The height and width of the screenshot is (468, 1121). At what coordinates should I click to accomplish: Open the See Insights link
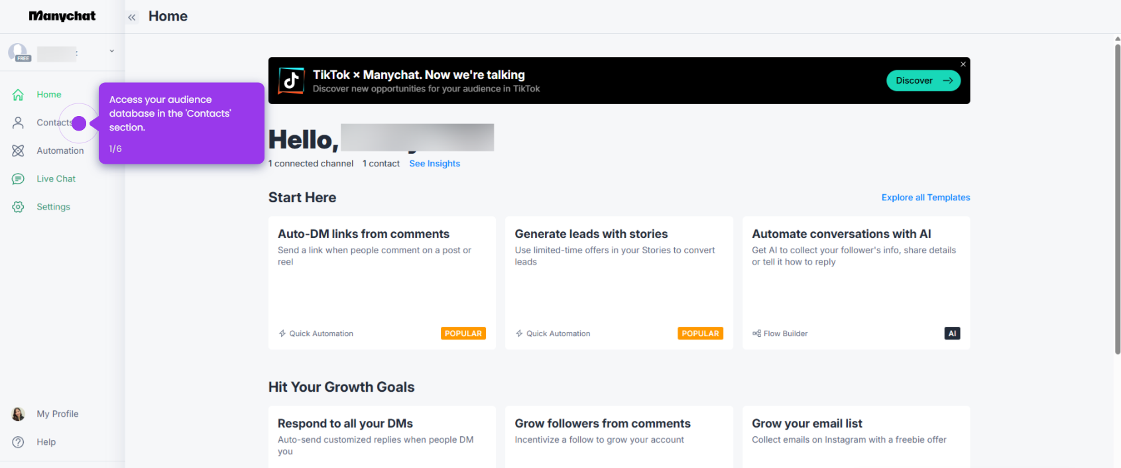[x=434, y=164]
